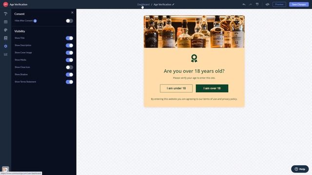The width and height of the screenshot is (312, 175).
Task: Click the Consent section heading
Action: click(x=19, y=14)
